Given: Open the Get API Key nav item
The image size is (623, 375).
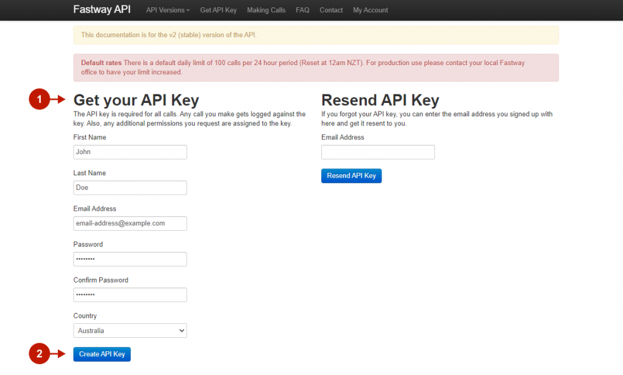Looking at the screenshot, I should point(218,10).
